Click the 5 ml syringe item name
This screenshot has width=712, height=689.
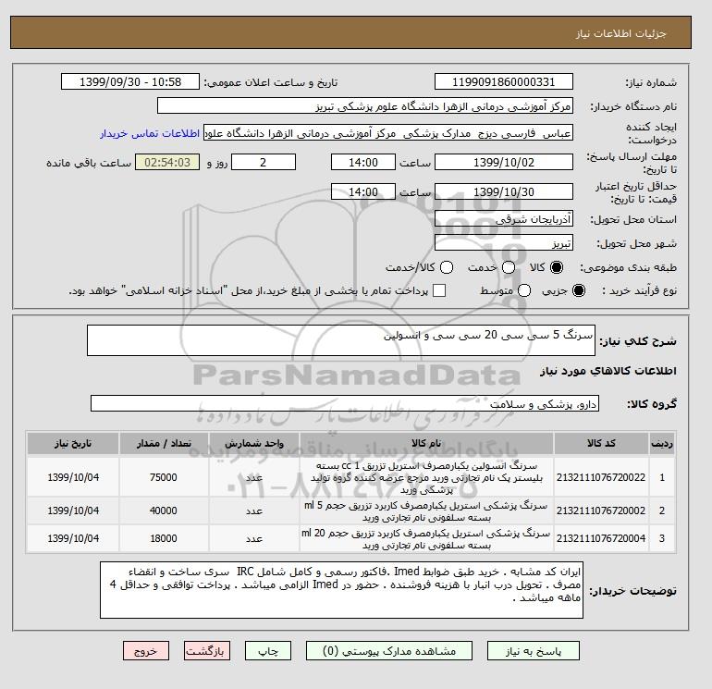point(426,511)
